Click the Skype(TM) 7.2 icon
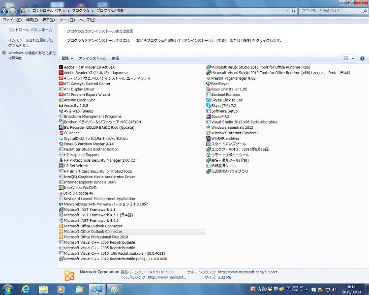 pyautogui.click(x=208, y=106)
